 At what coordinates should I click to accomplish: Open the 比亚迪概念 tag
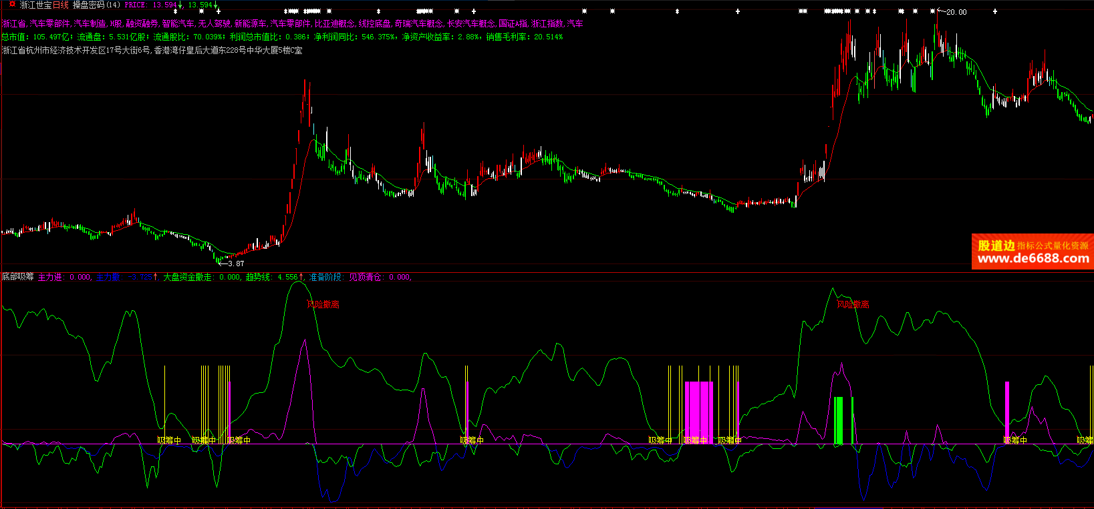[335, 23]
